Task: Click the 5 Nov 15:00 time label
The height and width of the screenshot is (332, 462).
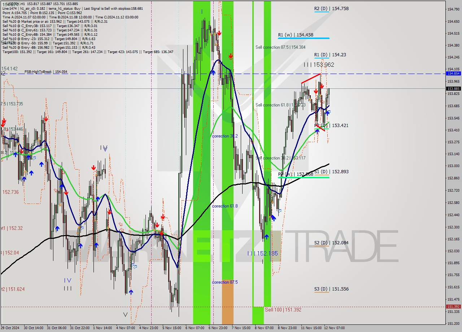Action: click(x=171, y=328)
